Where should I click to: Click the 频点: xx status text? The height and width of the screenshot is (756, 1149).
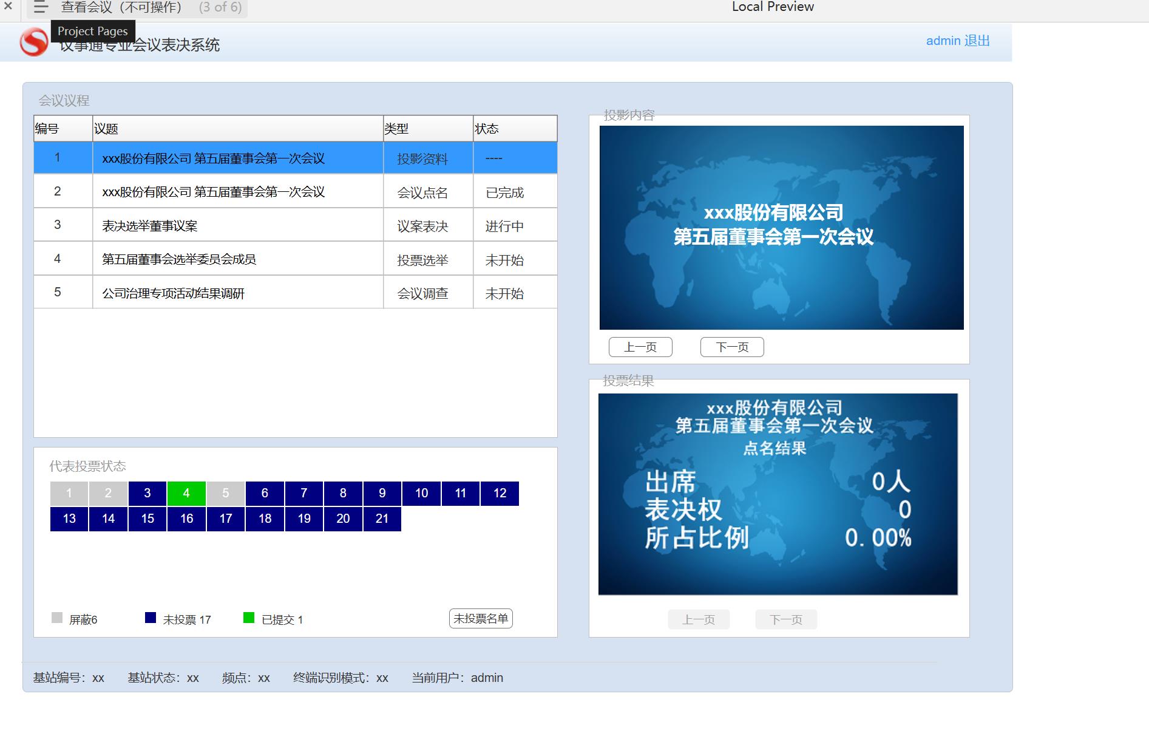pyautogui.click(x=246, y=678)
